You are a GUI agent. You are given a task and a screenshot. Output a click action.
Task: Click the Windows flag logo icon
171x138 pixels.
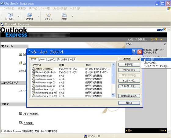tap(169, 9)
